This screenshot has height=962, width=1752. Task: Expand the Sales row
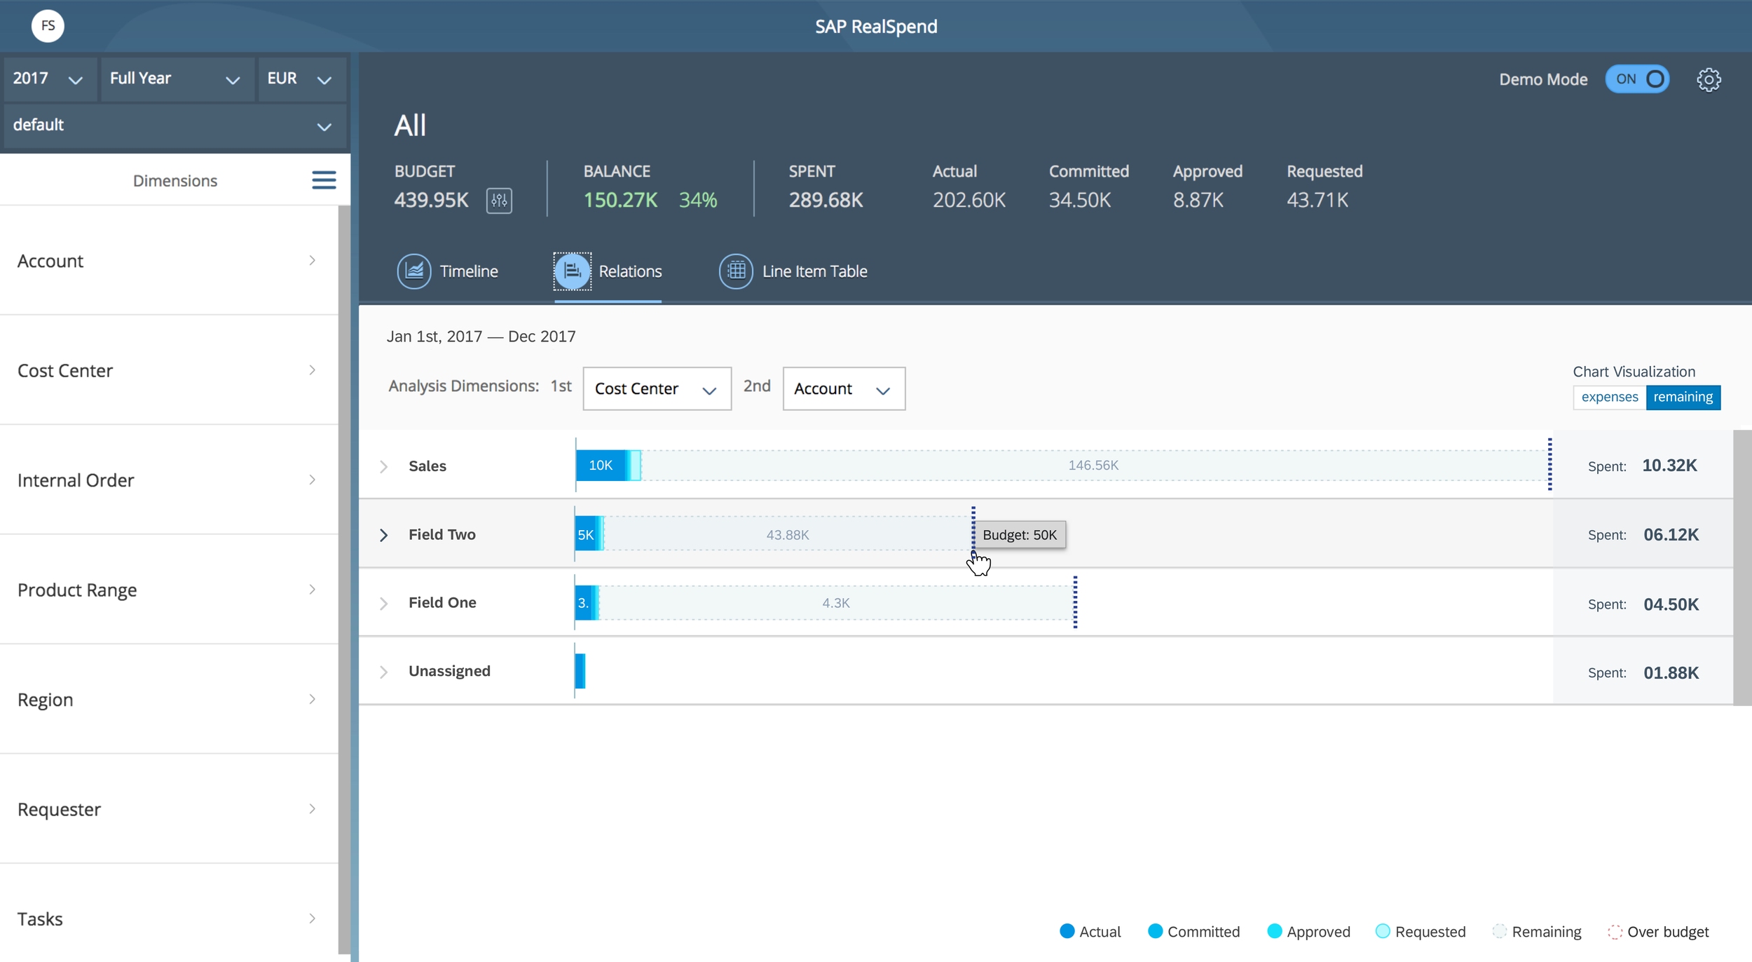[x=383, y=466]
